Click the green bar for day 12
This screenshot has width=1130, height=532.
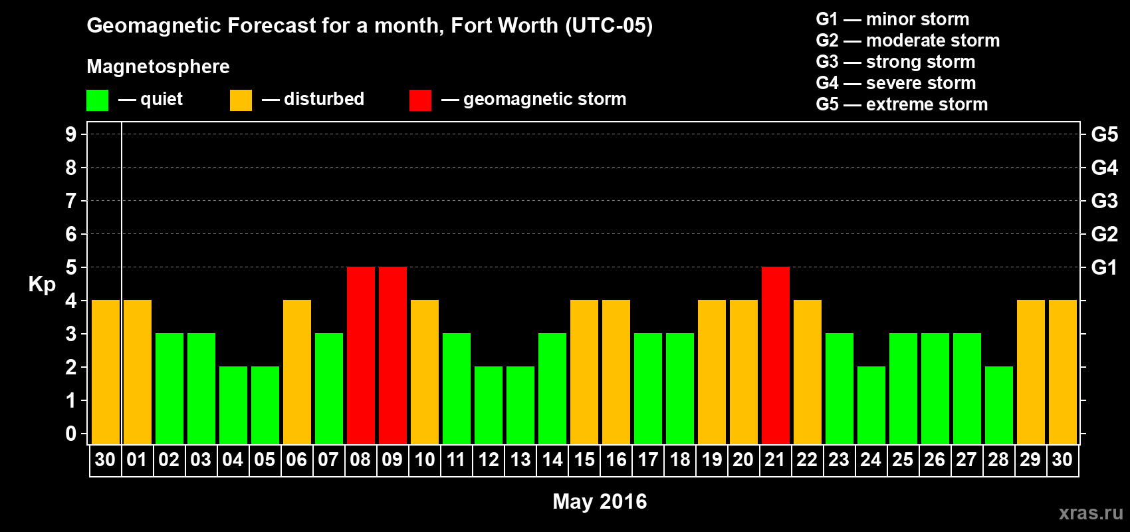coord(489,405)
